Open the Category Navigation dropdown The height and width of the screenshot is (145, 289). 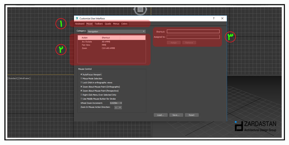pyautogui.click(x=116, y=31)
